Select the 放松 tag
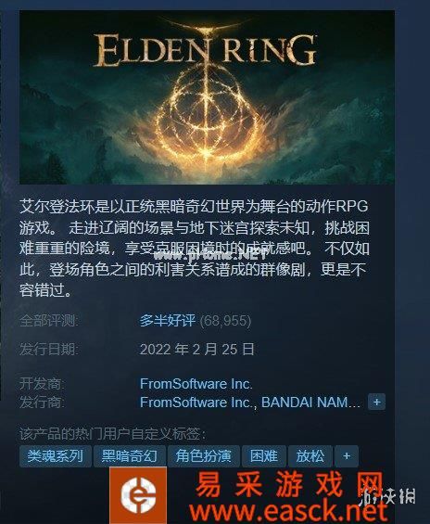This screenshot has width=430, height=524. pos(310,455)
